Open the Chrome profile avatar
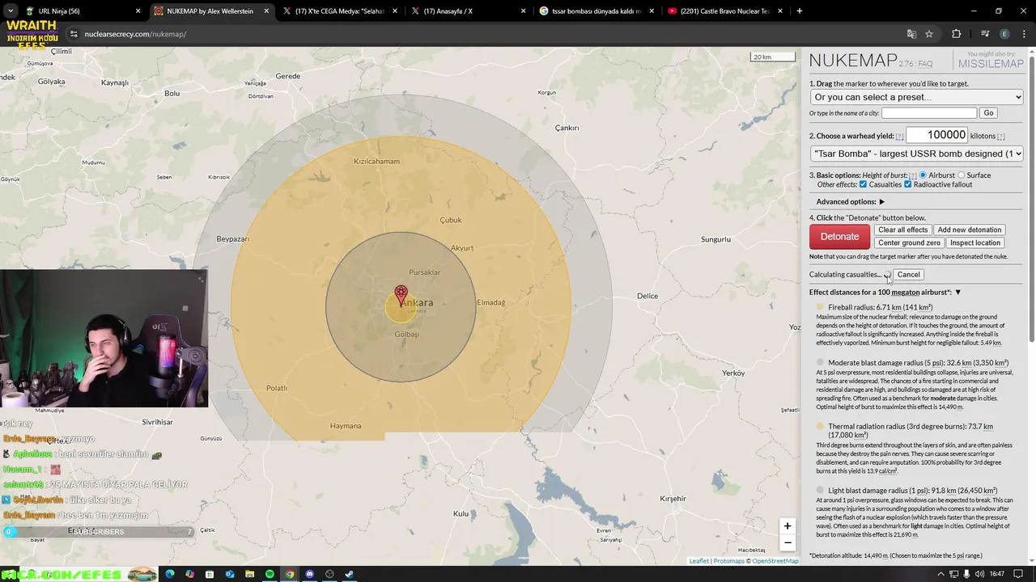The image size is (1036, 582). coord(1004,34)
